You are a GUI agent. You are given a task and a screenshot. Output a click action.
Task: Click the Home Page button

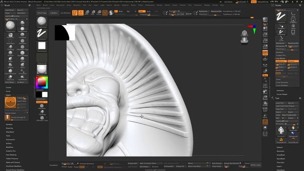(x=42, y=13)
